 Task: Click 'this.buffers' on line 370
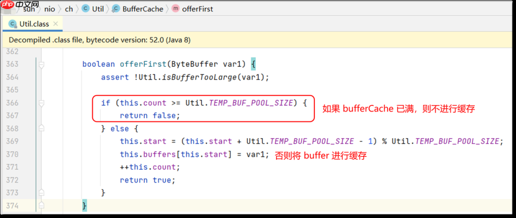pyautogui.click(x=148, y=154)
